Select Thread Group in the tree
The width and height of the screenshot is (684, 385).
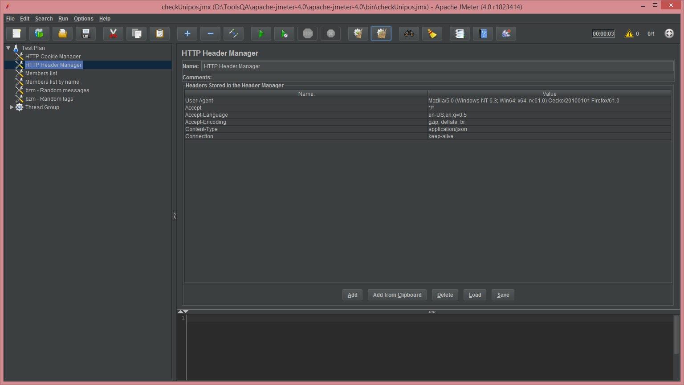pyautogui.click(x=42, y=107)
